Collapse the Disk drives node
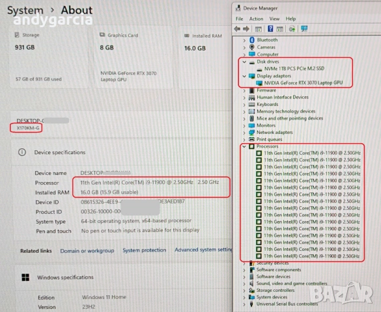 coord(244,62)
